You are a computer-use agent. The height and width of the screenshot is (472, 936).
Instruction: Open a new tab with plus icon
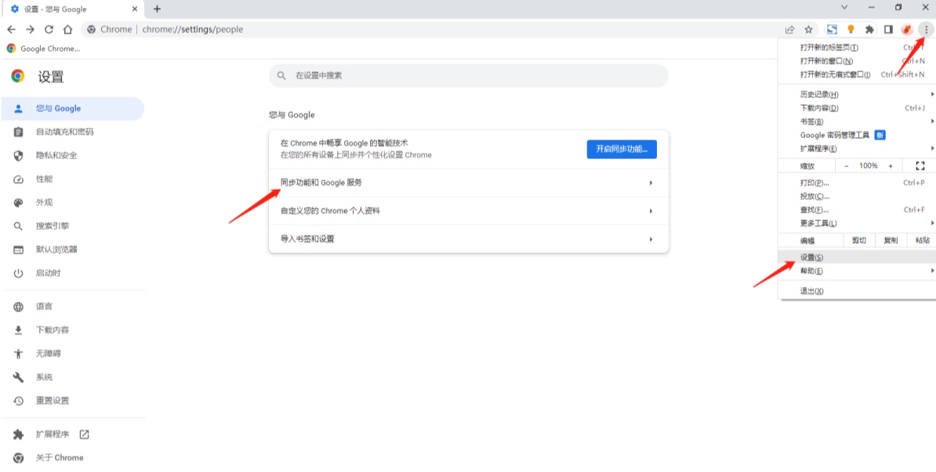point(157,9)
